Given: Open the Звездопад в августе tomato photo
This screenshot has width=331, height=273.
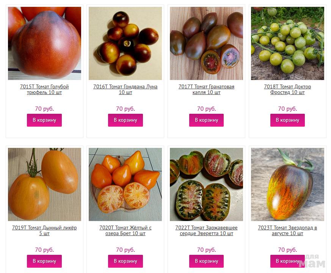Looking at the screenshot, I should [287, 184].
